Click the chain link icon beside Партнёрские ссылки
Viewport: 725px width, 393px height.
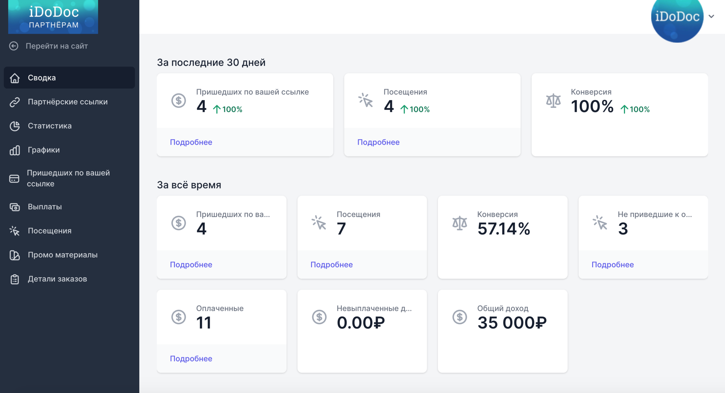[x=14, y=102]
